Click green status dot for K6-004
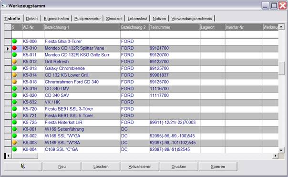This screenshot has width=288, height=177. [x=14, y=149]
